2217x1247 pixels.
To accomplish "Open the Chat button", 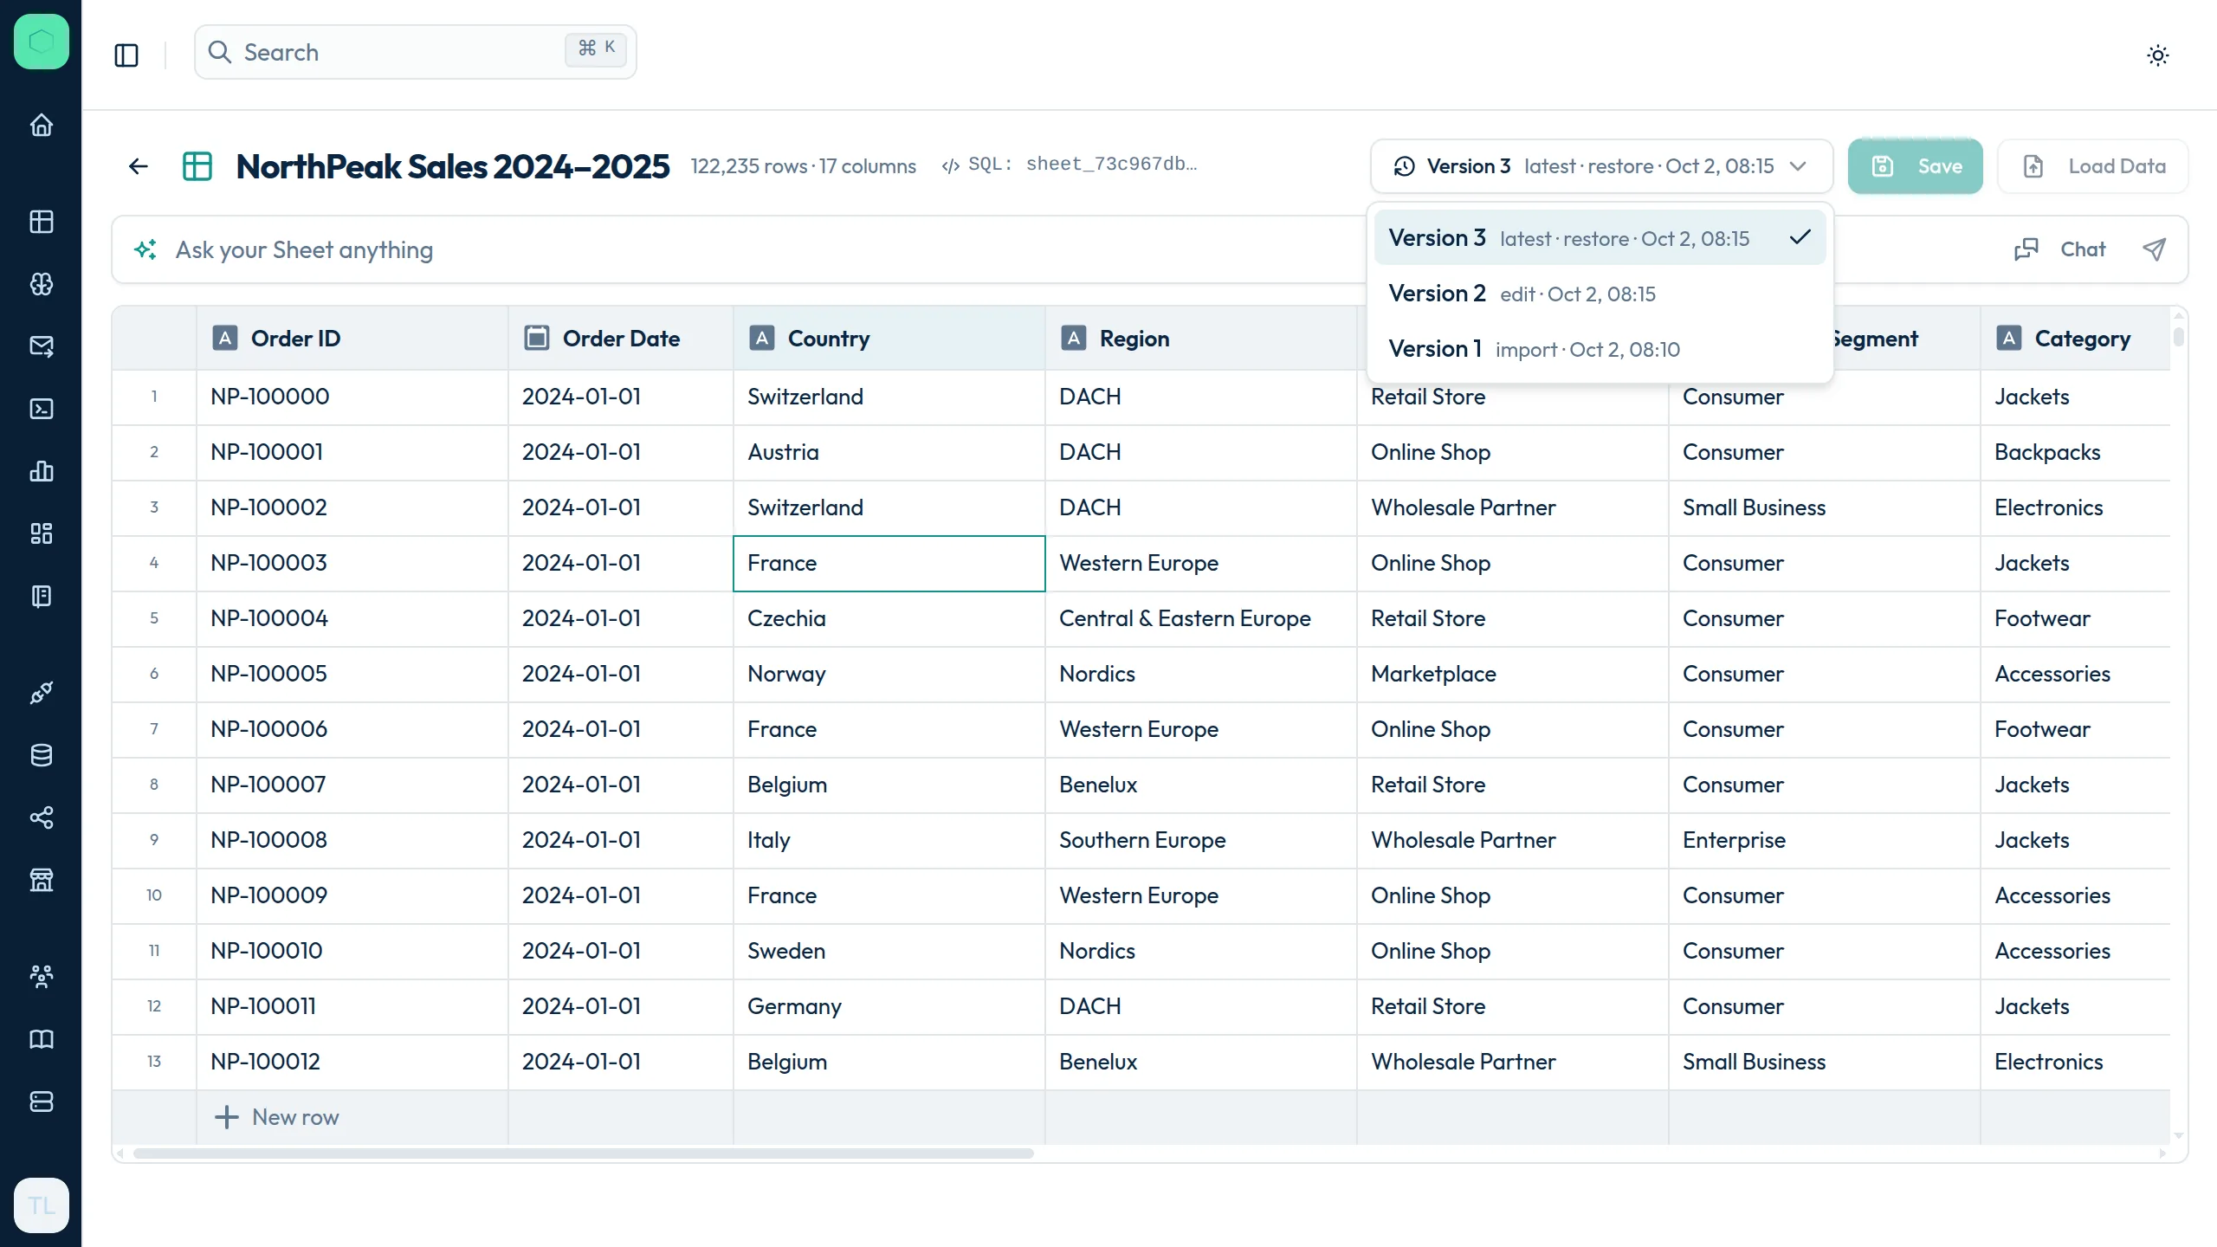I will coord(2059,249).
